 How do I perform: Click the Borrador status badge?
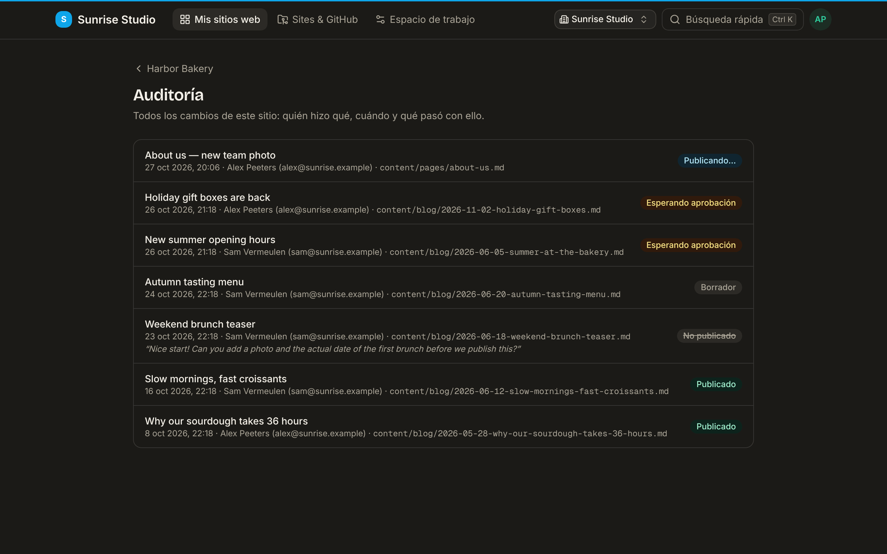718,287
